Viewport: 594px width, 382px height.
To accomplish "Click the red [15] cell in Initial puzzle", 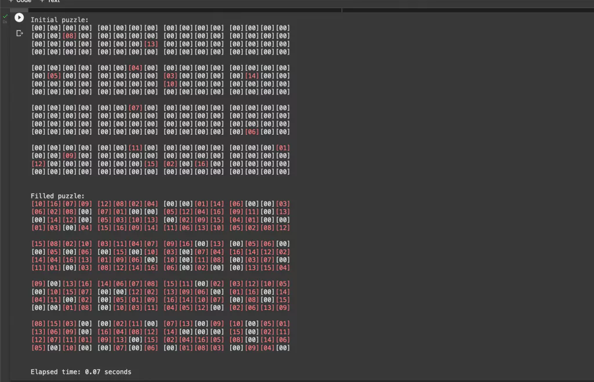I will (151, 164).
